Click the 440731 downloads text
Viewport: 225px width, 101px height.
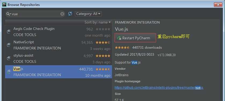[147, 48]
